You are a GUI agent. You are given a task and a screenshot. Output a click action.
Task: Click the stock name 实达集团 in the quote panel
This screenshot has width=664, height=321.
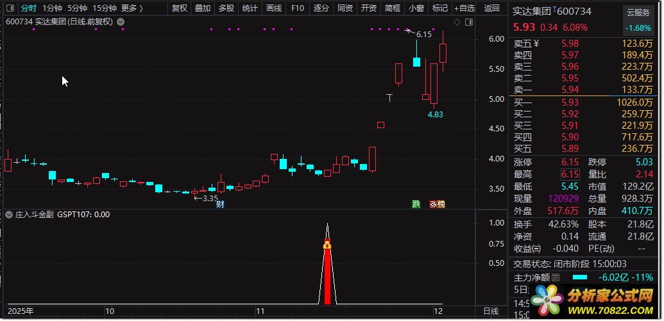click(532, 12)
